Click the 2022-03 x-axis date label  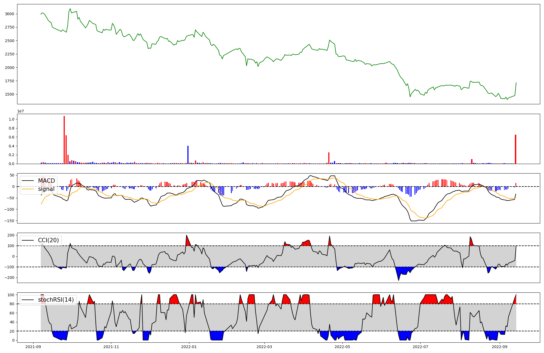click(x=264, y=347)
